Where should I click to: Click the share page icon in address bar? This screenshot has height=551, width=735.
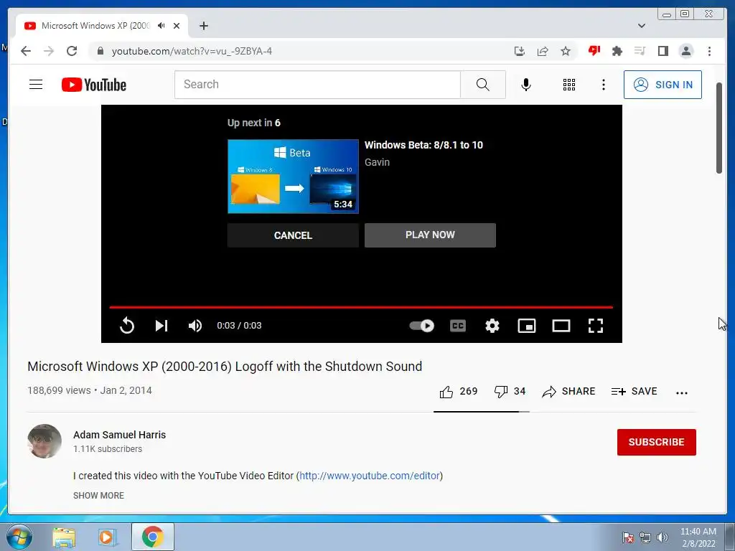coord(543,51)
